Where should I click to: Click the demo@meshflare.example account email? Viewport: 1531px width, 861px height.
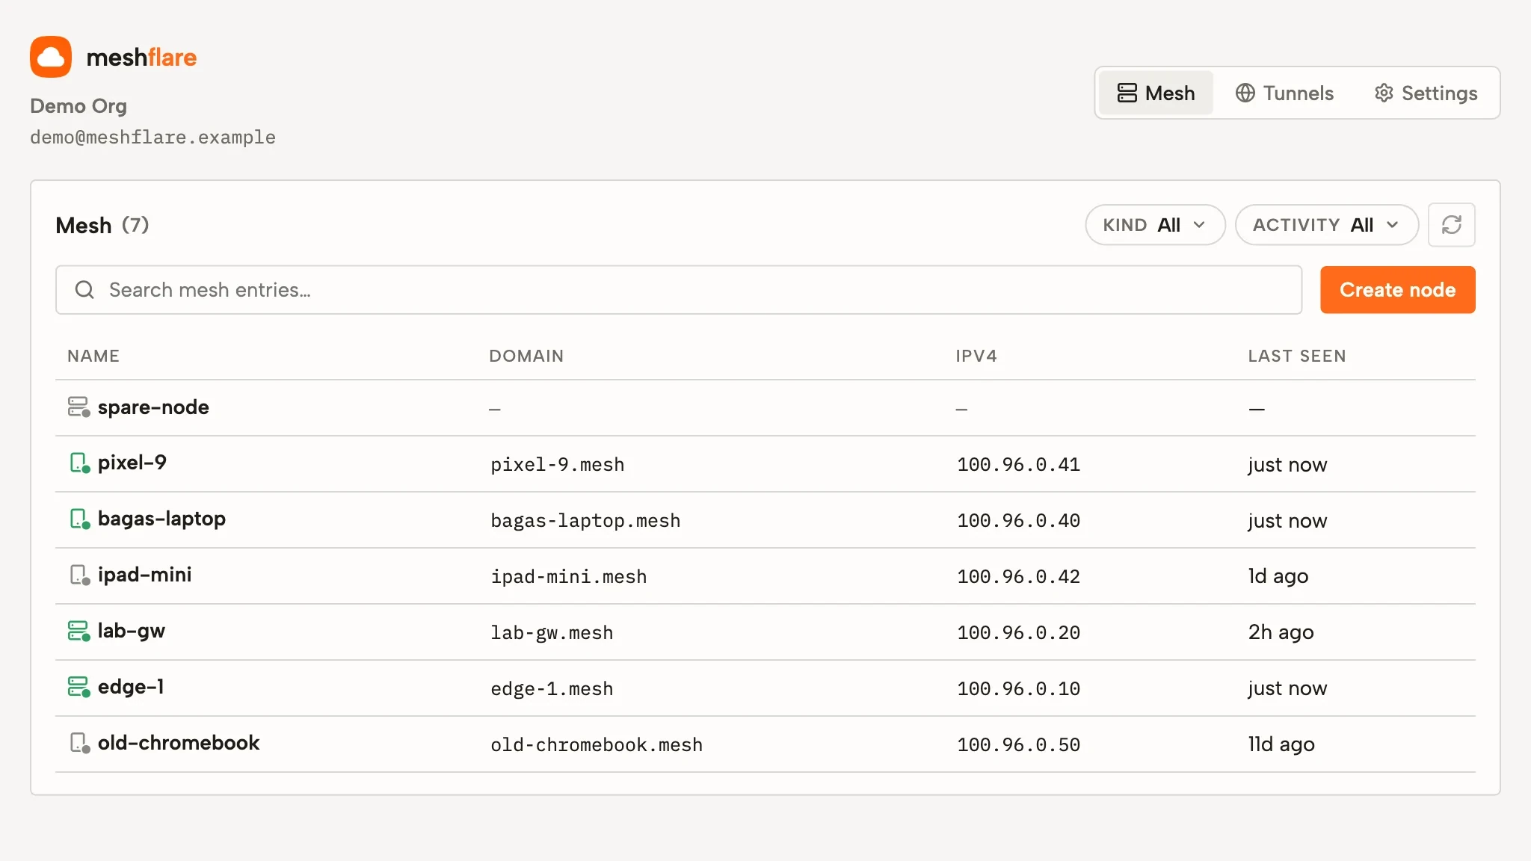click(x=153, y=138)
